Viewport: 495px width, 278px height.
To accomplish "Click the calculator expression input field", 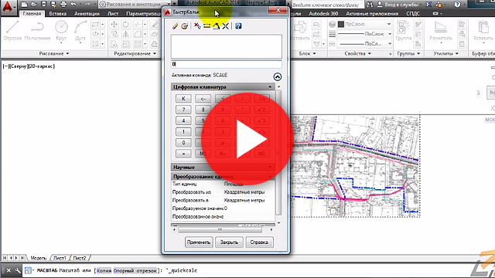I will tap(227, 64).
